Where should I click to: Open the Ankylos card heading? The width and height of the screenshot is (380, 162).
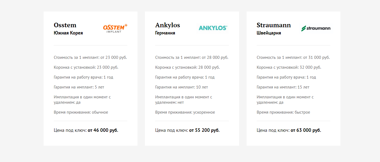pyautogui.click(x=168, y=25)
